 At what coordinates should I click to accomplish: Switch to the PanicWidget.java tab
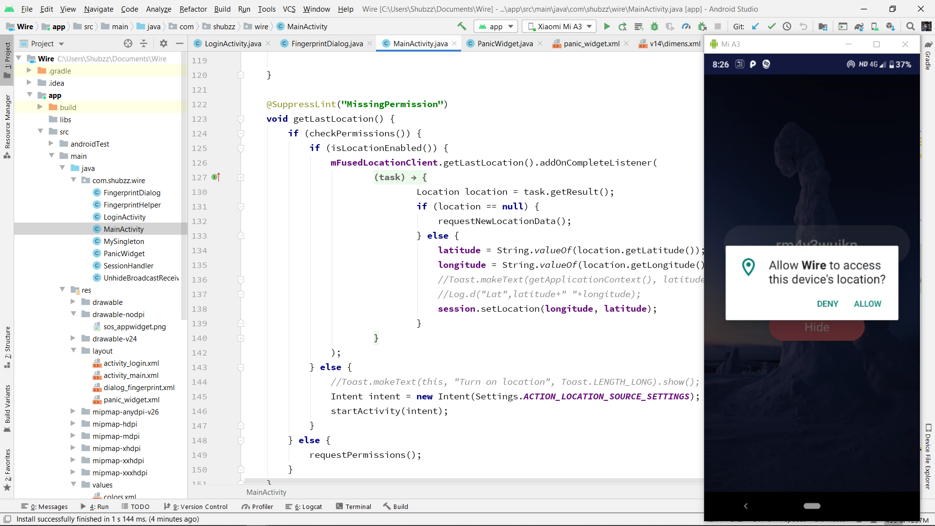click(505, 43)
